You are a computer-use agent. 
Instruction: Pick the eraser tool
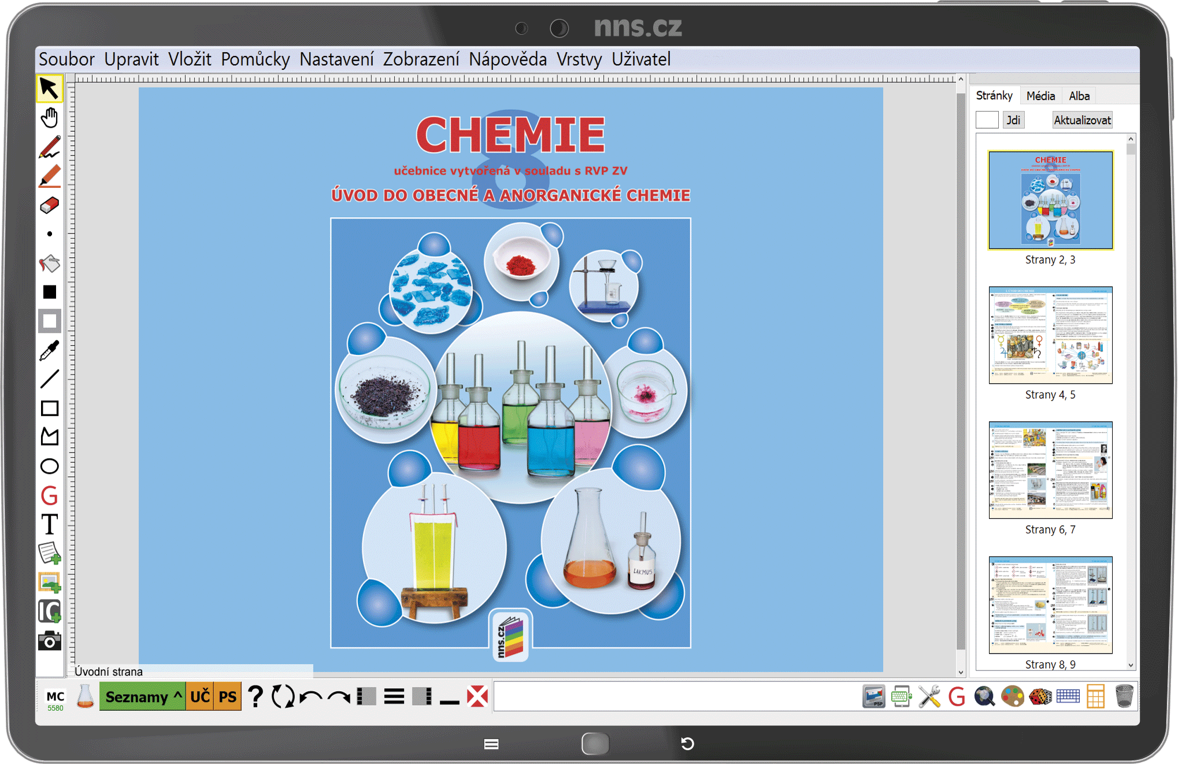50,205
